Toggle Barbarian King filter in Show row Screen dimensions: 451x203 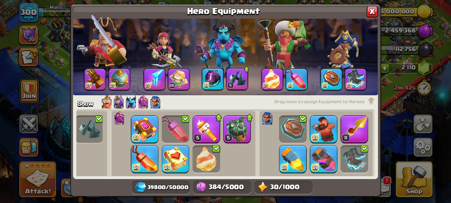point(107,102)
